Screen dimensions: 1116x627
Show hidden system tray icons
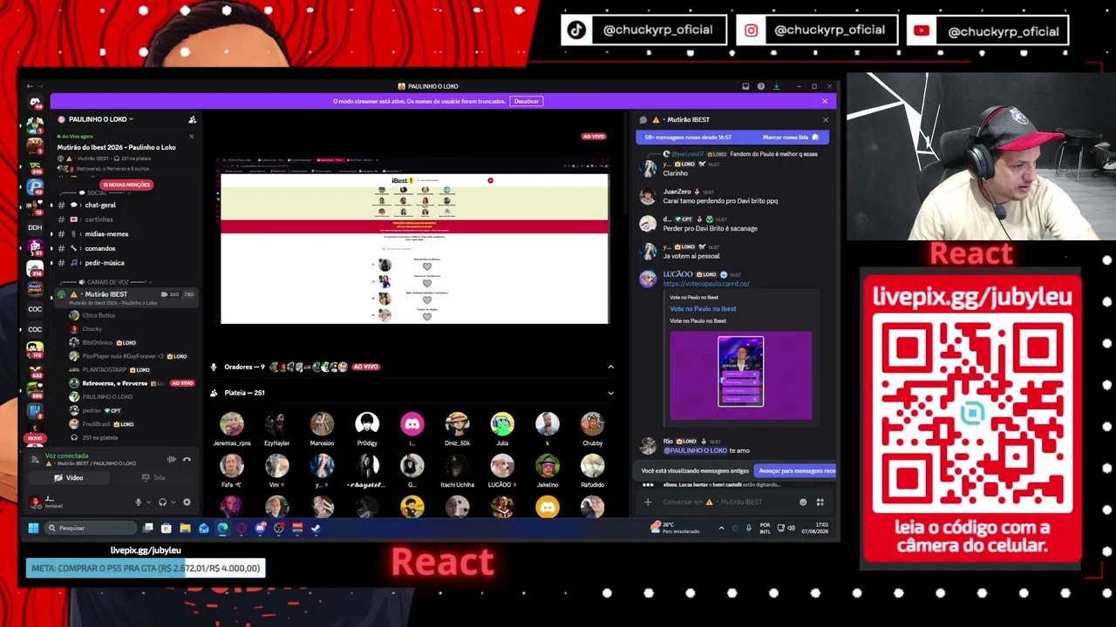pyautogui.click(x=721, y=528)
